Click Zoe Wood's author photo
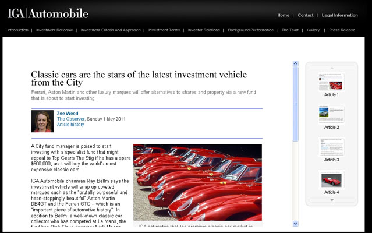The image size is (372, 233). pyautogui.click(x=42, y=121)
